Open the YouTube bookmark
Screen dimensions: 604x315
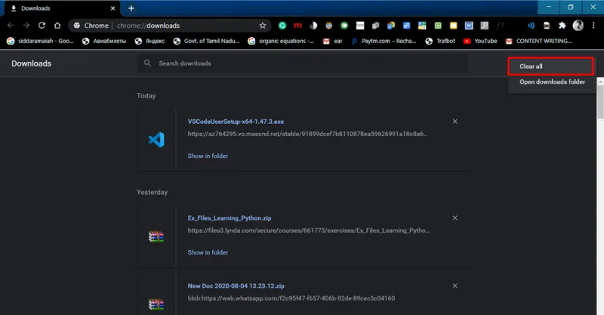click(480, 41)
